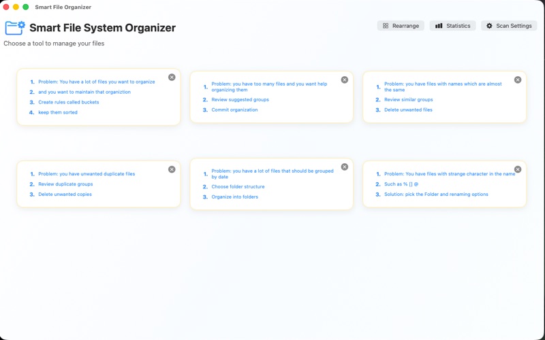This screenshot has height=340, width=545.
Task: Click 'Review similar groups' step
Action: (x=408, y=99)
